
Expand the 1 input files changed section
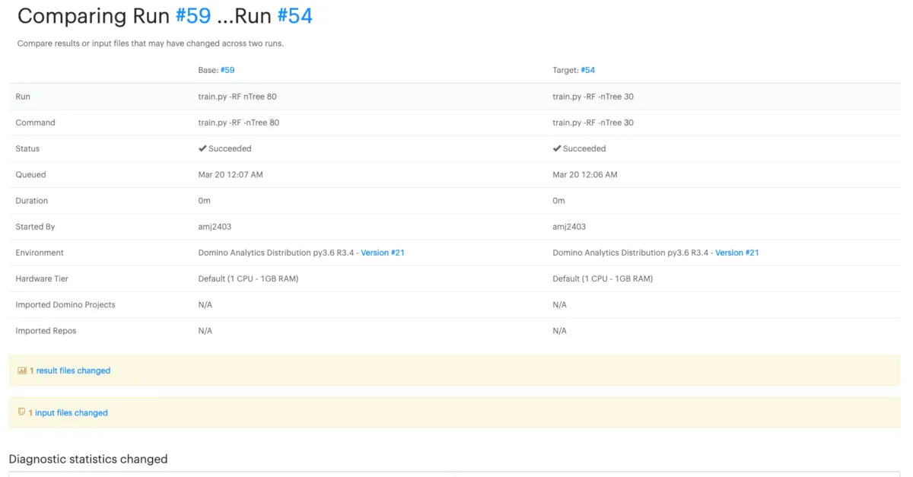click(x=72, y=413)
